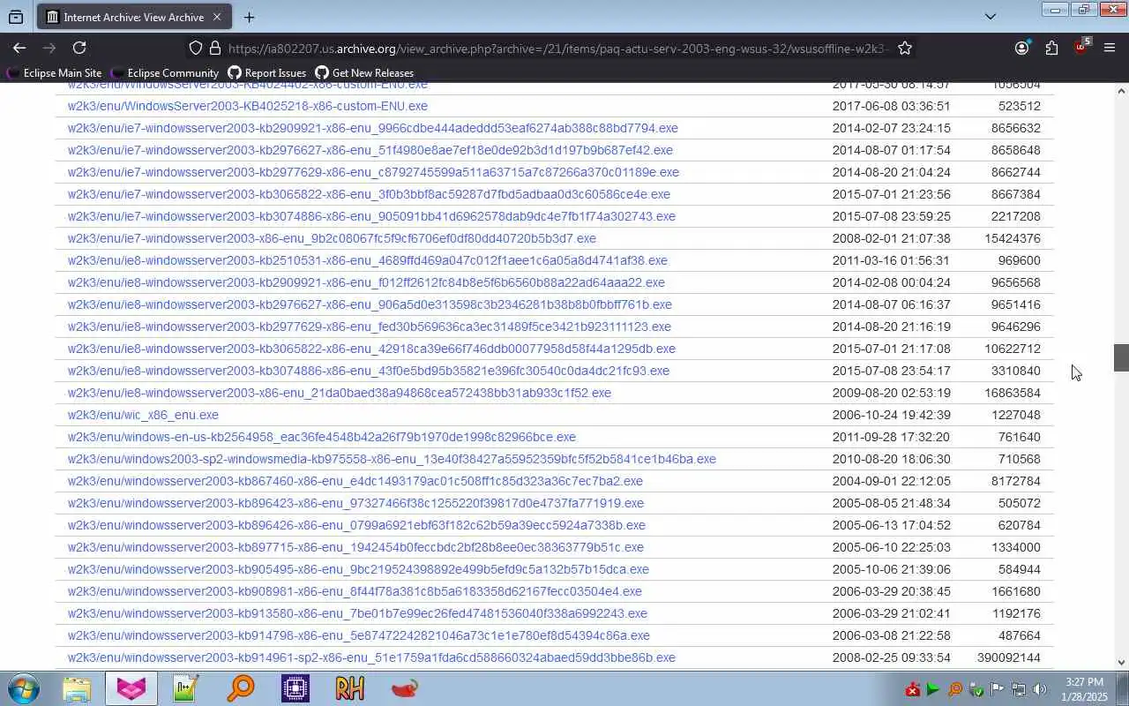
Task: Click scrollbar up arrow
Action: point(1122,91)
